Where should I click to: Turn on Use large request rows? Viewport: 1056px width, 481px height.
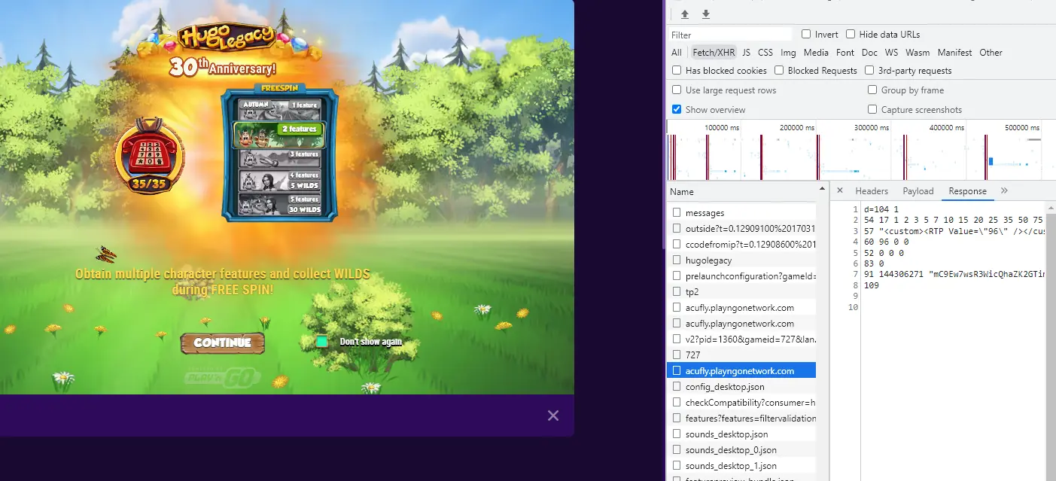(x=677, y=90)
